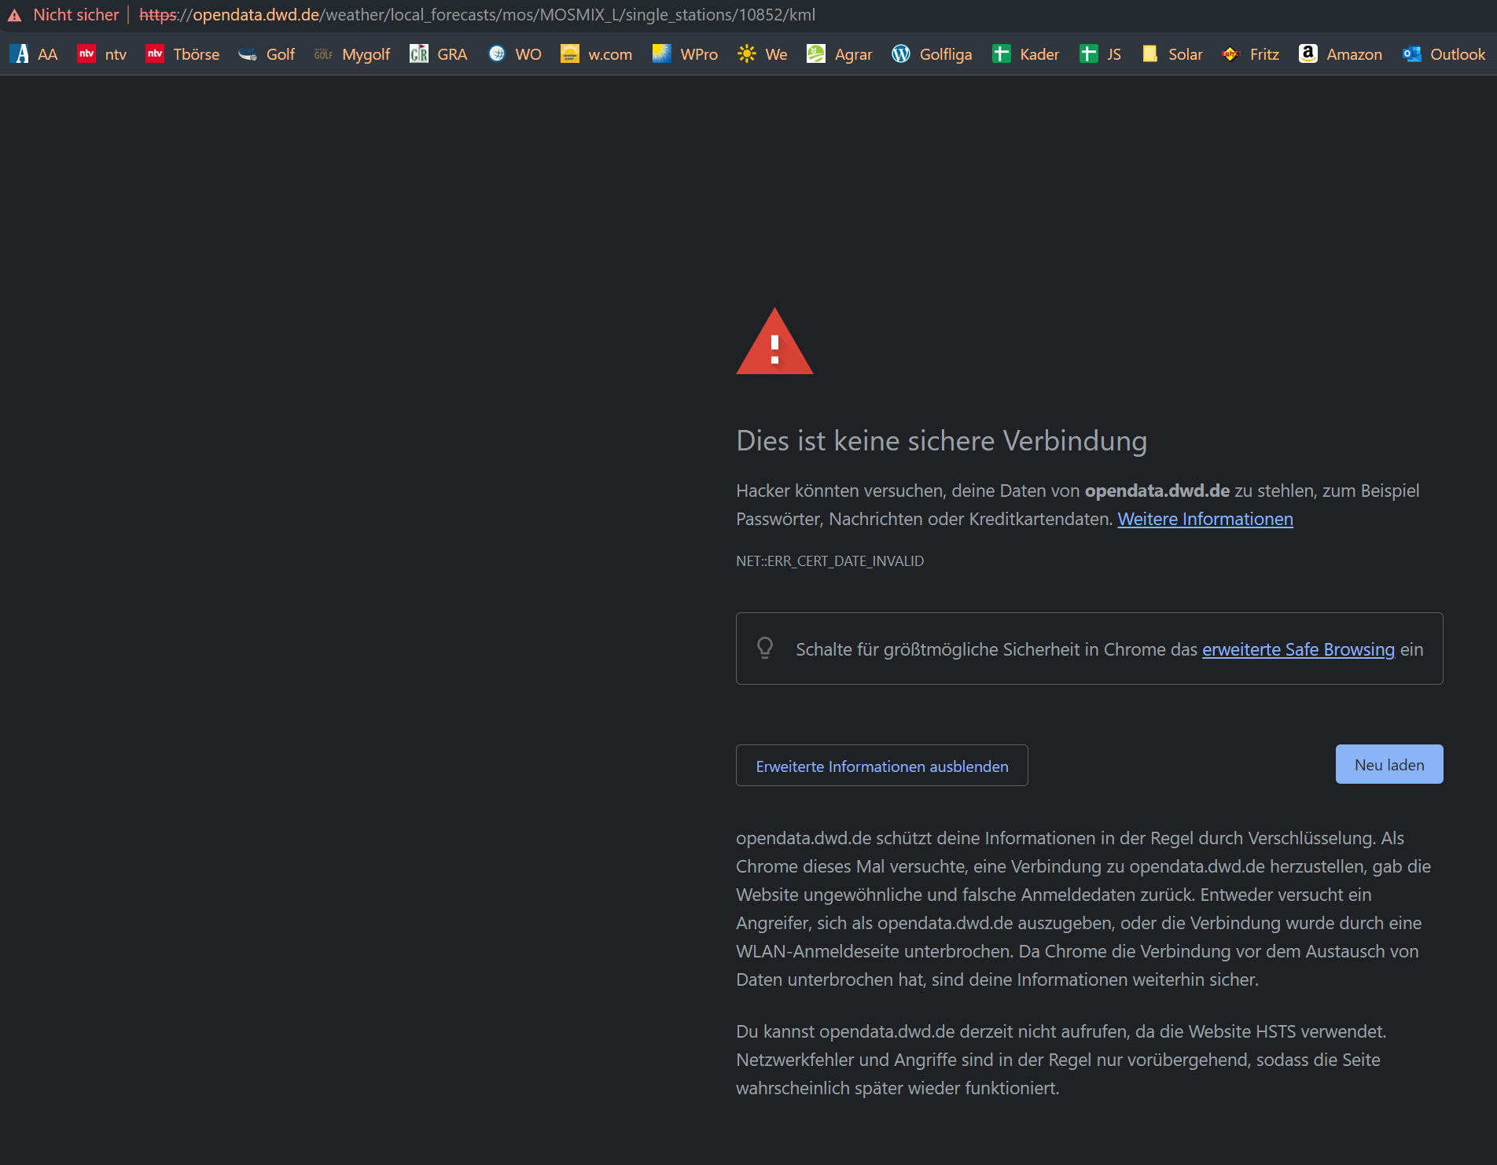
Task: Open the AA bookmark
Action: [x=34, y=54]
